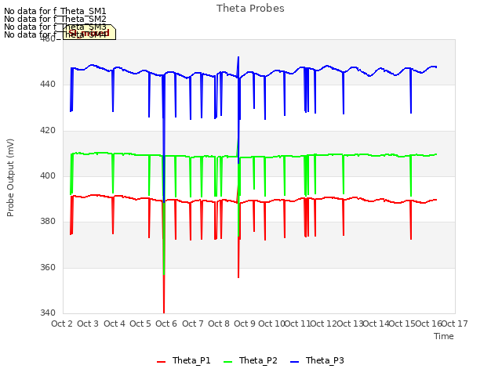Click the yellow SI_moved annotation note
This screenshot has height=376, width=502.
[x=89, y=32]
